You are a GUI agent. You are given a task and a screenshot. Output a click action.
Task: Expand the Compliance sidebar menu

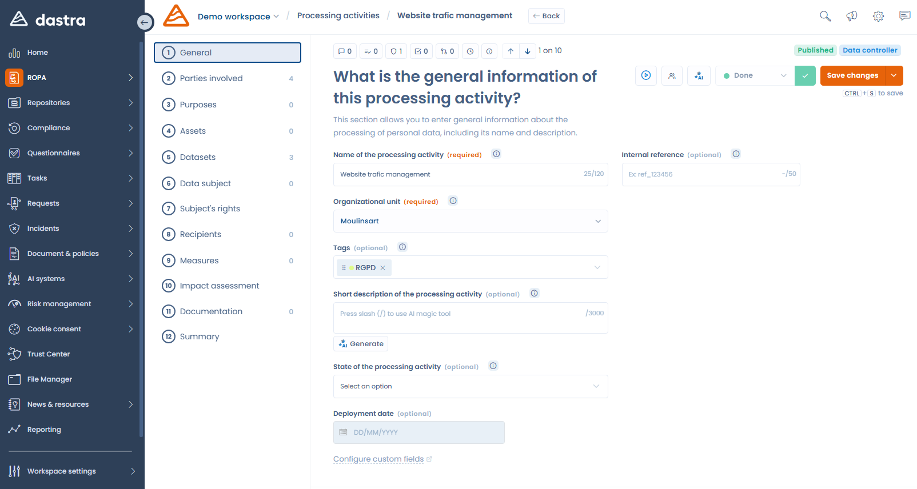tap(130, 128)
